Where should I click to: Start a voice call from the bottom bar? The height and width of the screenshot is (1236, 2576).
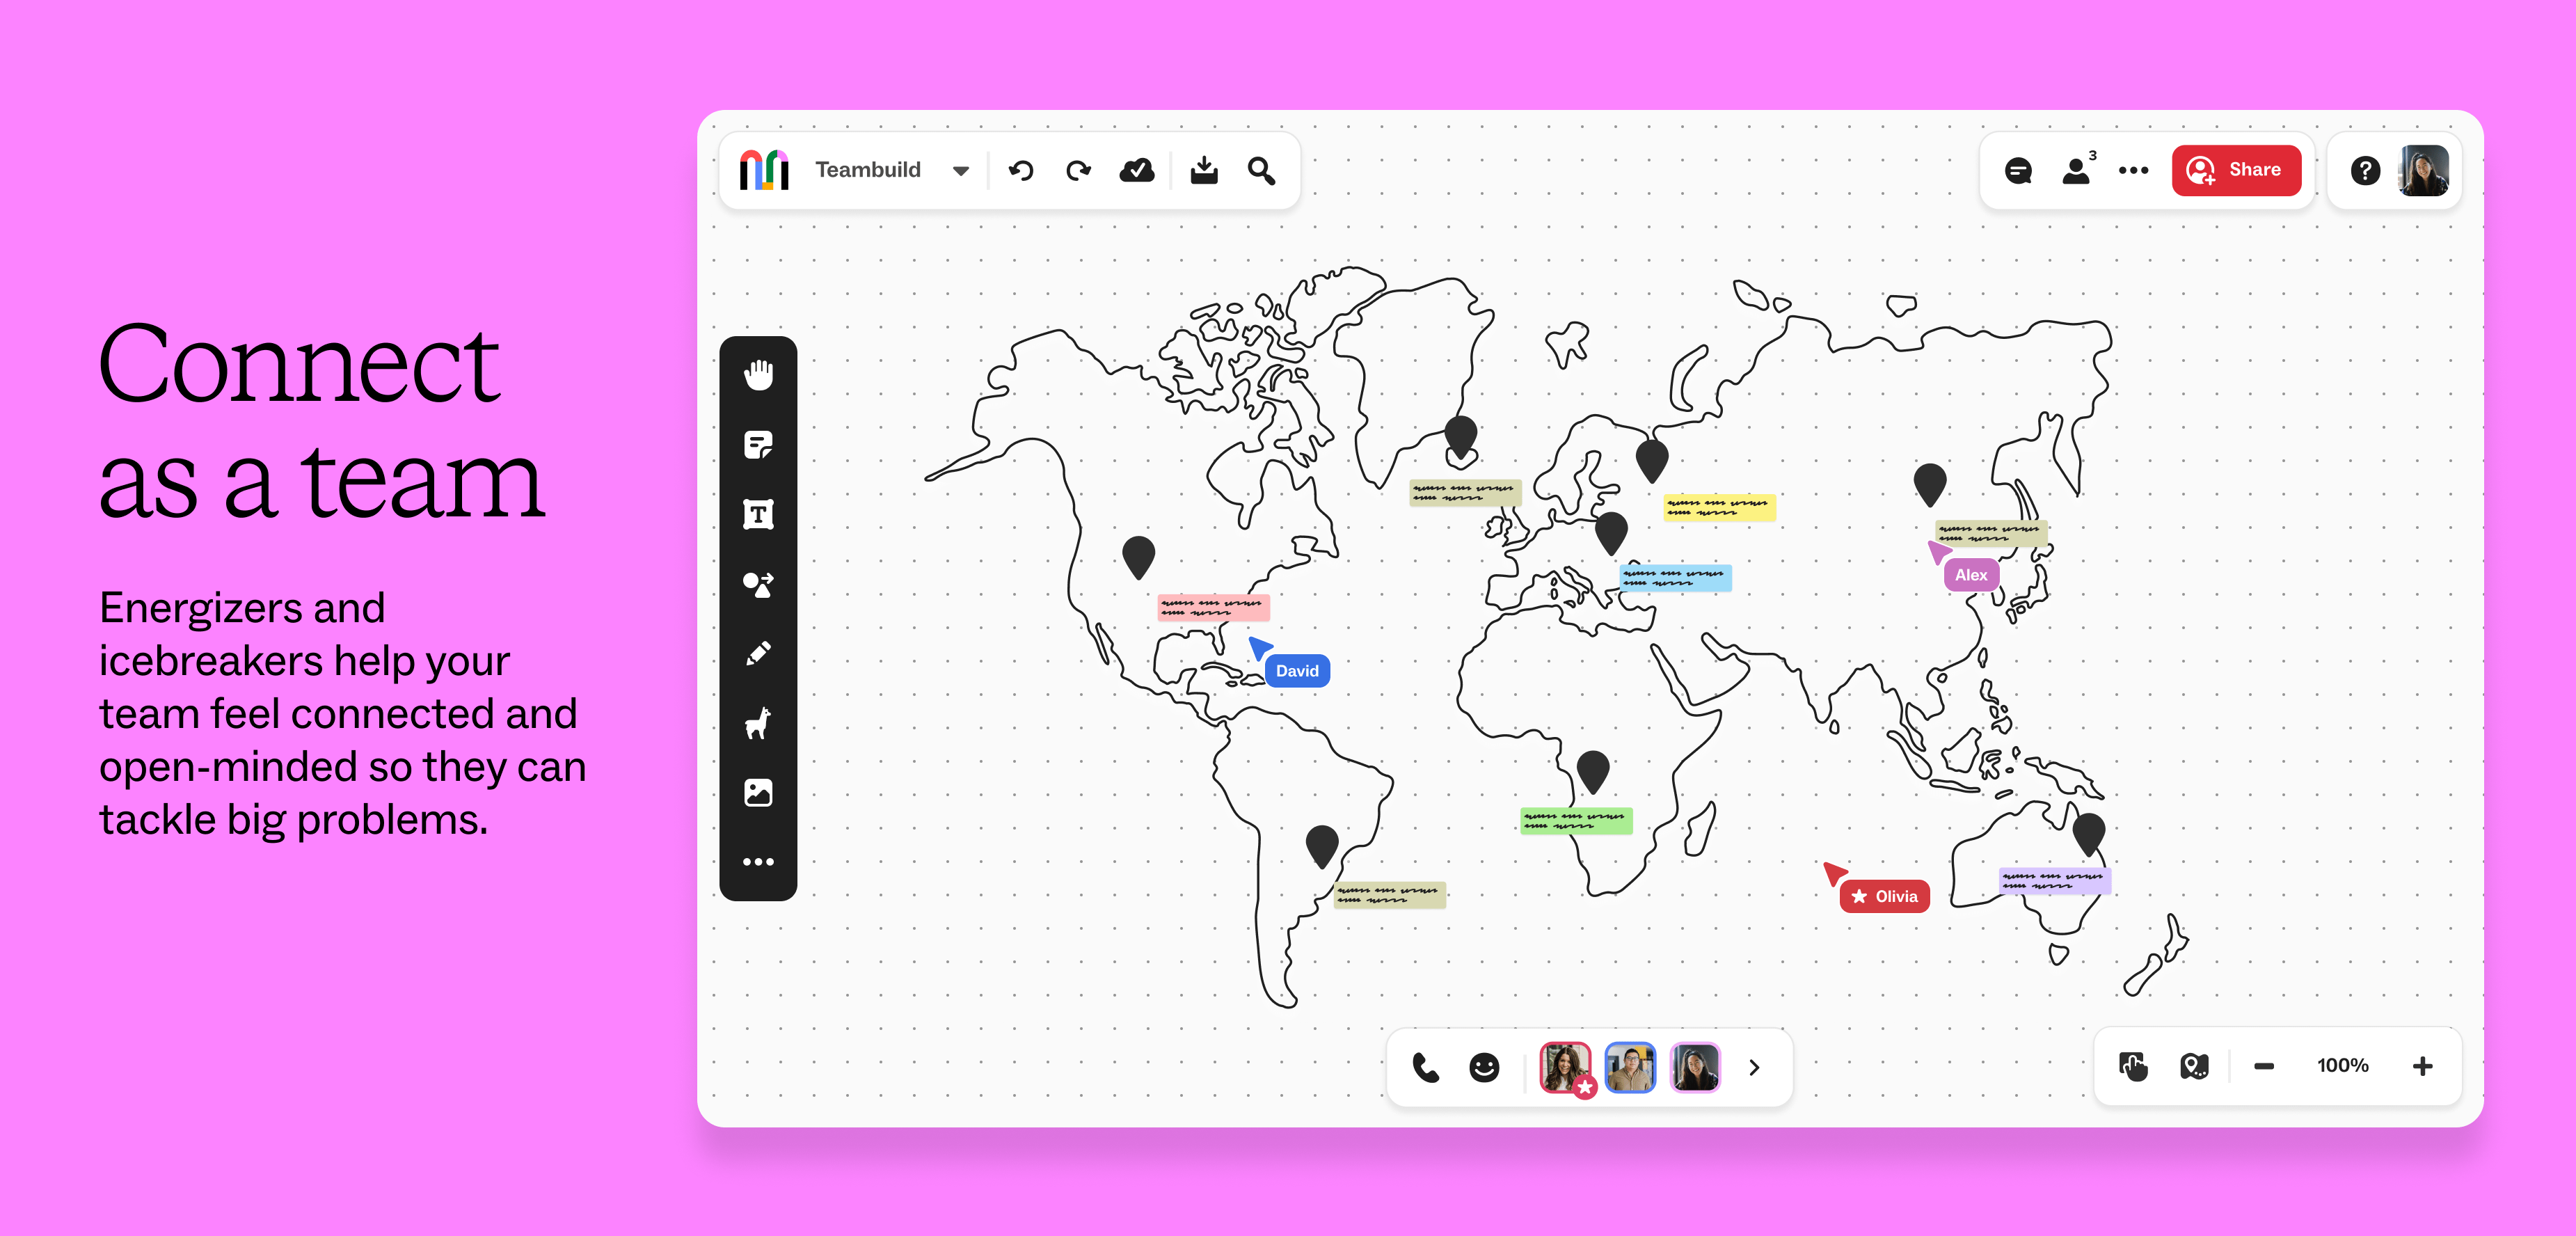1425,1067
